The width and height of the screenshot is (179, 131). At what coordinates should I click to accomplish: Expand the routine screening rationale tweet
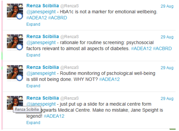[33, 55]
